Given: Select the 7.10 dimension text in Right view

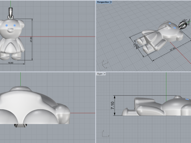Looking at the screenshot, I should (x=113, y=105).
